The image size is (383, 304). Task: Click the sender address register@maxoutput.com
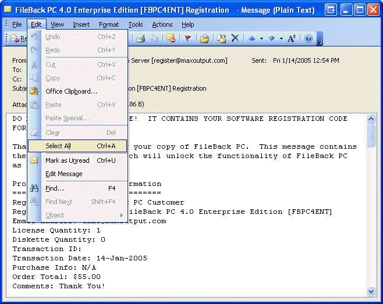189,60
